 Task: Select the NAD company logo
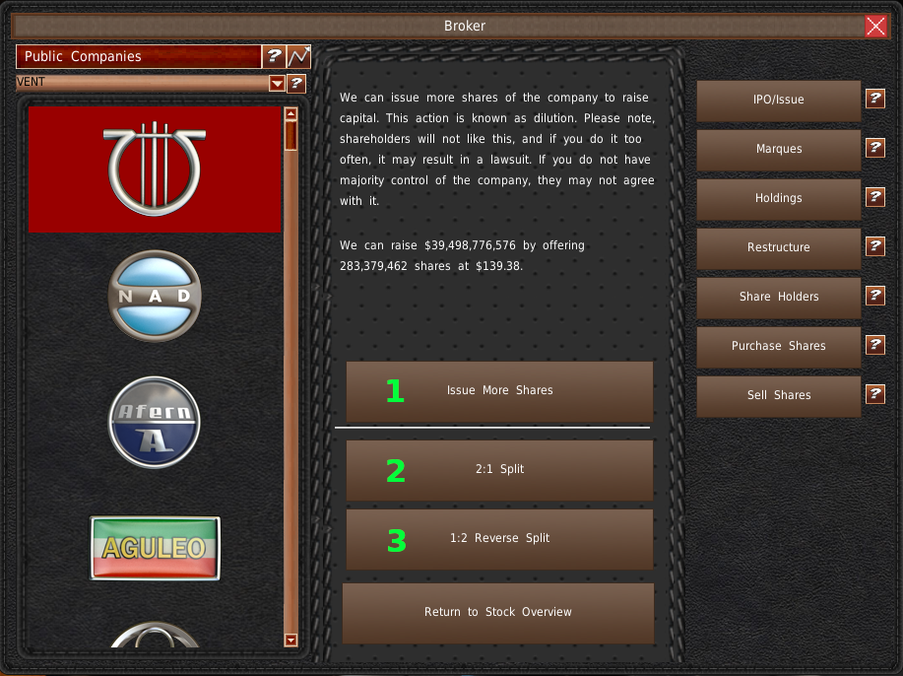coord(155,296)
